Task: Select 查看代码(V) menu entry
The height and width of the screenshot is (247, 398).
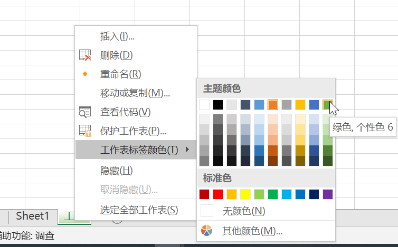Action: point(136,112)
